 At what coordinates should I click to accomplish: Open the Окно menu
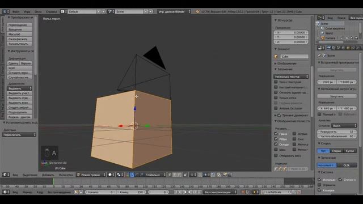click(x=38, y=11)
